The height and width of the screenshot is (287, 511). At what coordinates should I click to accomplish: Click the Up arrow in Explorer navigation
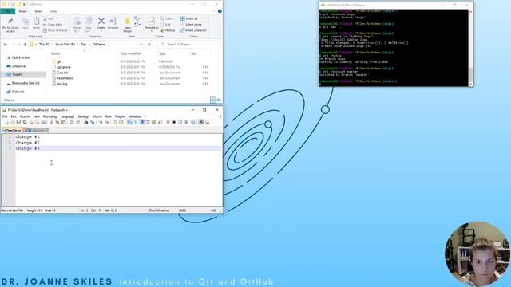click(x=25, y=45)
